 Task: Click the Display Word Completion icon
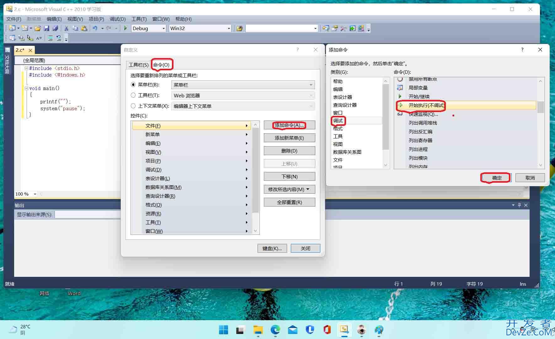pyautogui.click(x=39, y=38)
